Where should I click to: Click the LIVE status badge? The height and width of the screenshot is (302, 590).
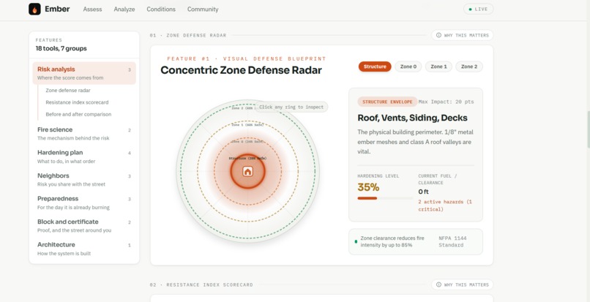[478, 10]
